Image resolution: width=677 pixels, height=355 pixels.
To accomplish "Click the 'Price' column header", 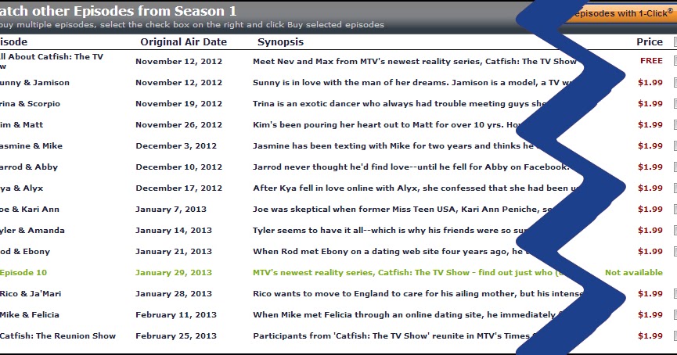I will coord(650,42).
